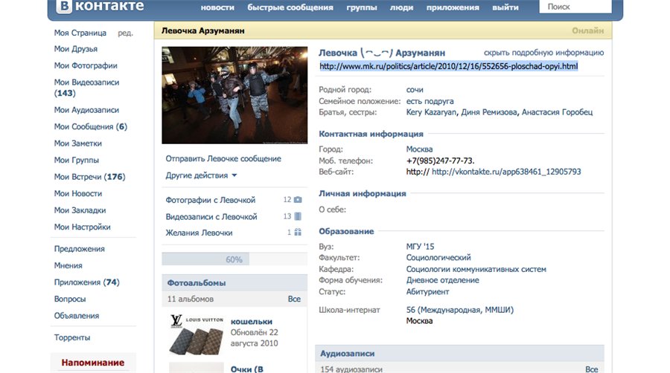Screen dimensions: 670x373
Task: Click the profile photo with riot police
Action: (234, 95)
